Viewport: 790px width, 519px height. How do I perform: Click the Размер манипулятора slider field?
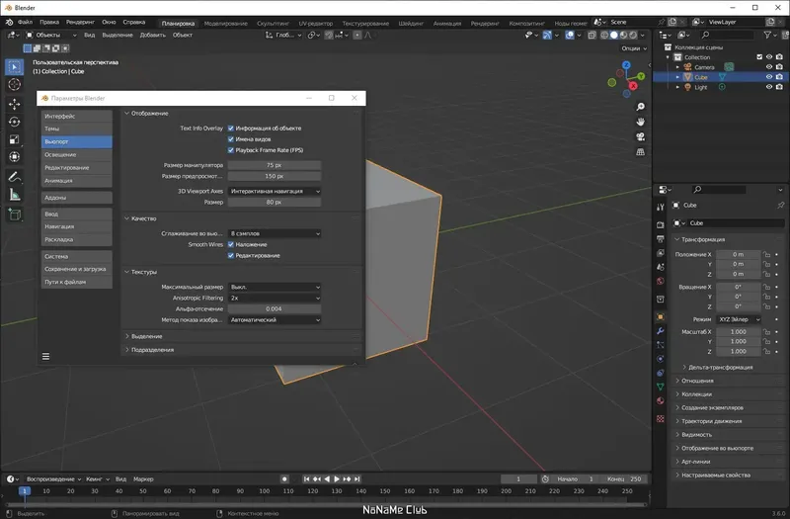275,165
